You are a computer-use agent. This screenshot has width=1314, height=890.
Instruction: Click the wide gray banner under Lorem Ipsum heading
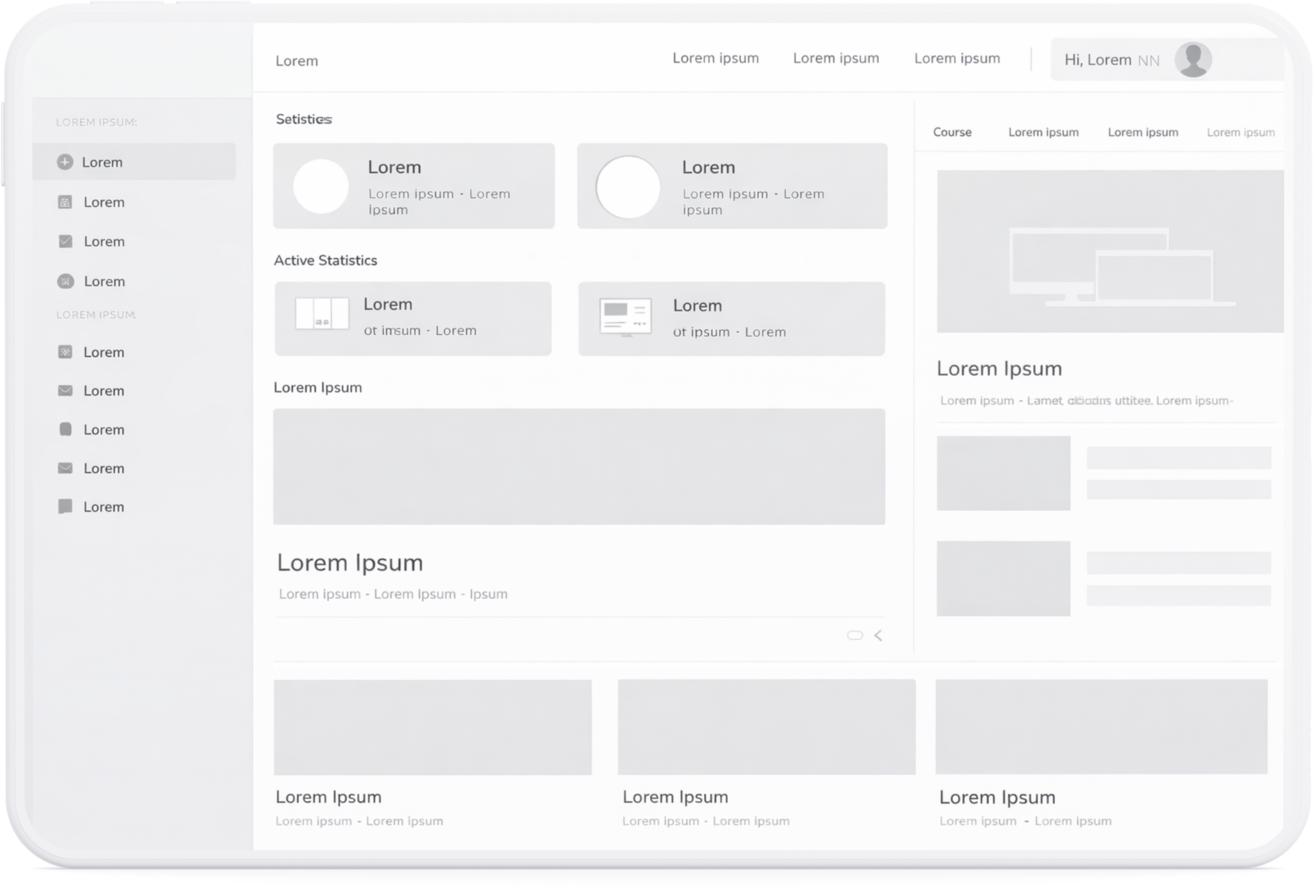579,467
